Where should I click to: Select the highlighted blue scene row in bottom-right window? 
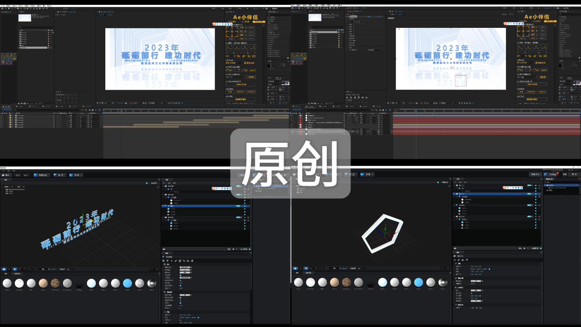coord(496,194)
